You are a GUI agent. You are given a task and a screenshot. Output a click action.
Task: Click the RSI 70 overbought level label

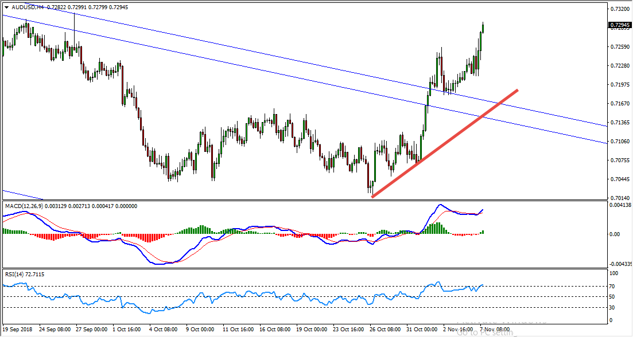click(612, 287)
